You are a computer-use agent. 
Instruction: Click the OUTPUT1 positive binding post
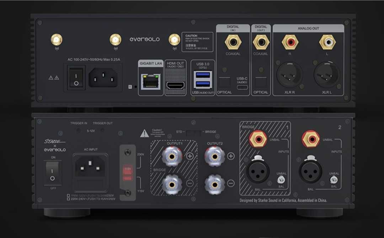(172, 156)
